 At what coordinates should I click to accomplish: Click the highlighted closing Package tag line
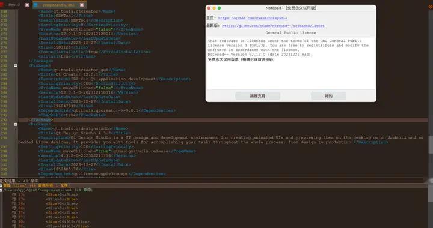[x=40, y=120]
